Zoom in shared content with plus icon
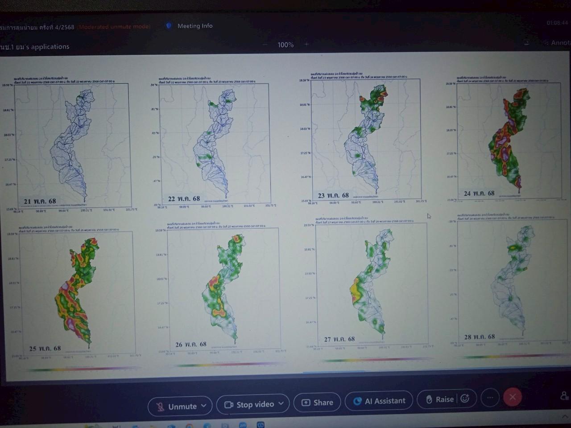Viewport: 571px width, 428px height. [306, 44]
